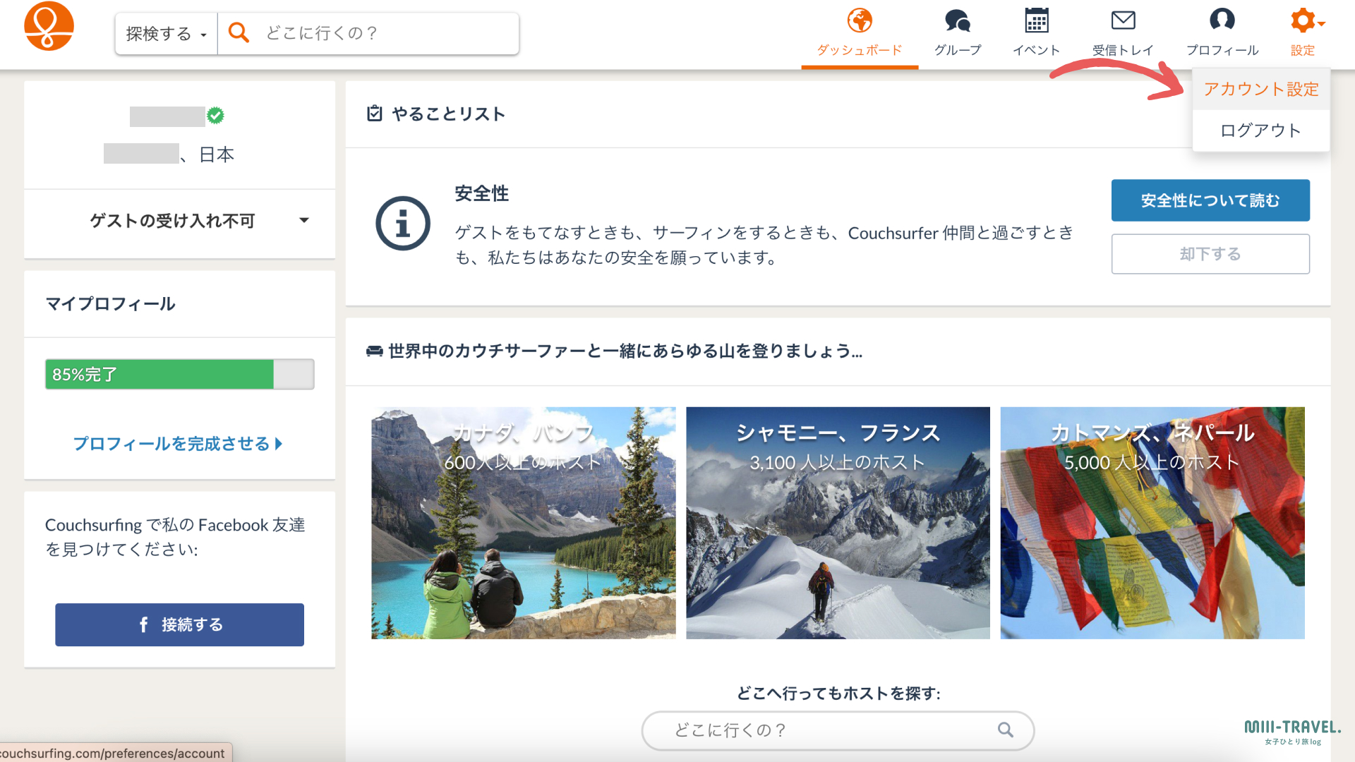
Task: Focus the lower どこに行くの？ host search field
Action: (838, 730)
